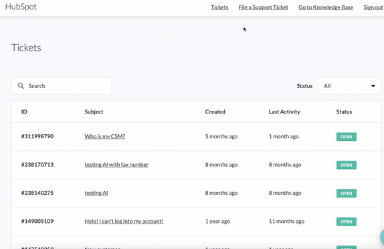Select the ID column header

(x=24, y=111)
